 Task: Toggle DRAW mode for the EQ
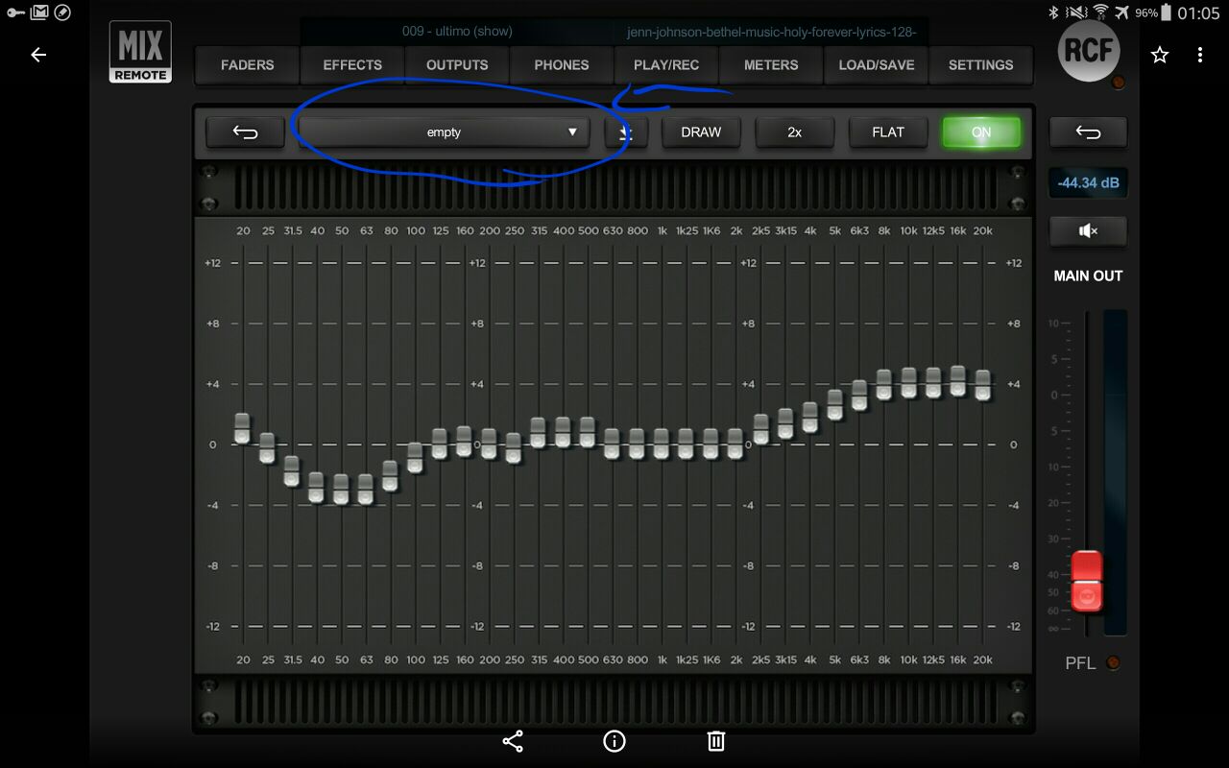click(x=701, y=132)
